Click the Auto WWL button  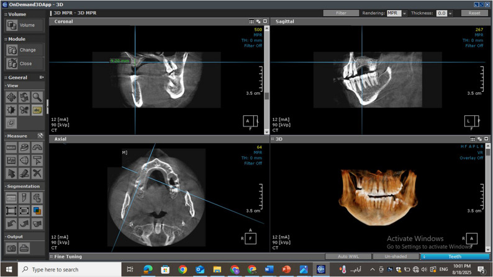(348, 257)
